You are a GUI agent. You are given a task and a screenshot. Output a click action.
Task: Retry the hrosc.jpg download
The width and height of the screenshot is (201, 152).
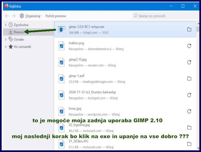[189, 111]
